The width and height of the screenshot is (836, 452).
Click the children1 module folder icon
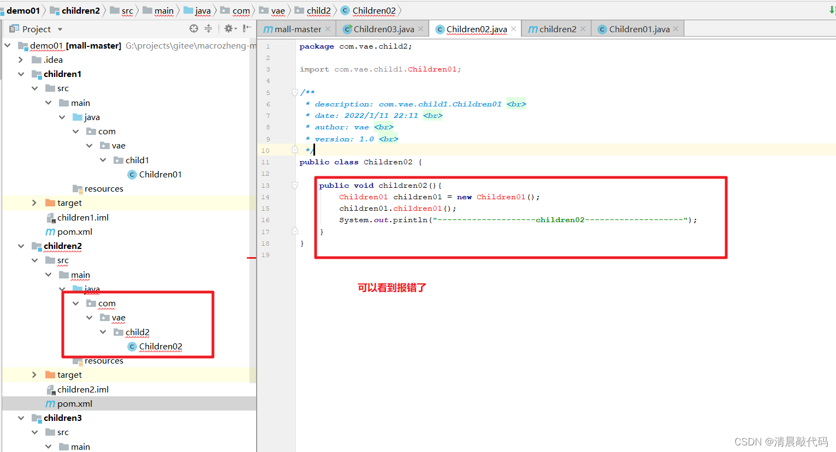point(37,74)
